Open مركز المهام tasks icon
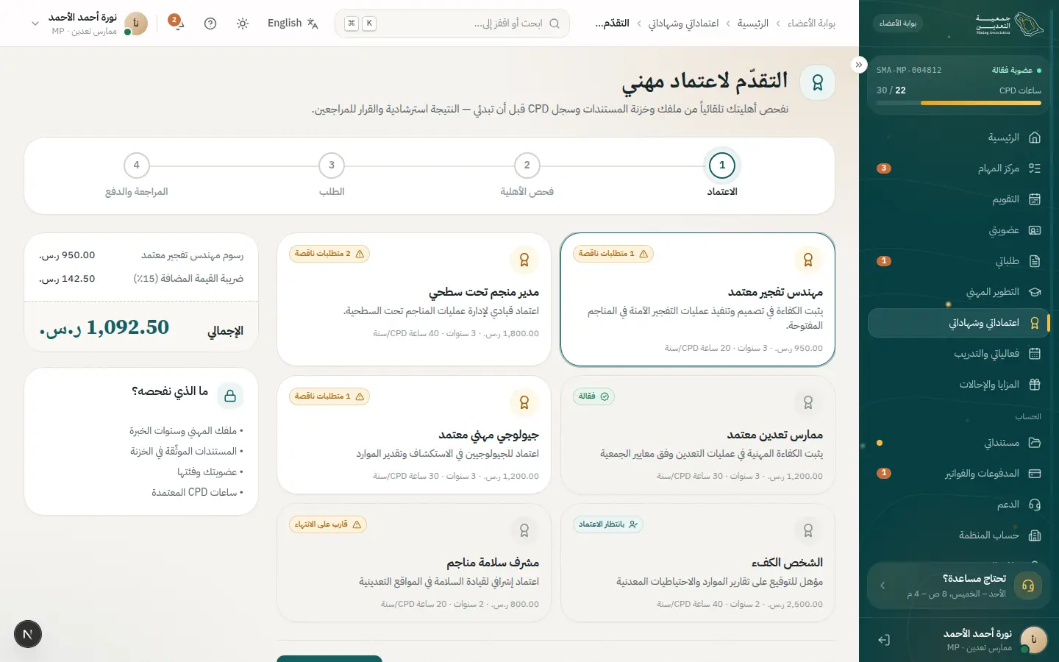Screen dimensions: 1059x662 click(x=1035, y=168)
